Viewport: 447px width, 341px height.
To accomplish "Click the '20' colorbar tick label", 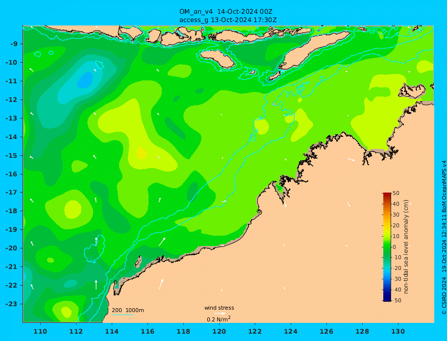I will 396,225.
